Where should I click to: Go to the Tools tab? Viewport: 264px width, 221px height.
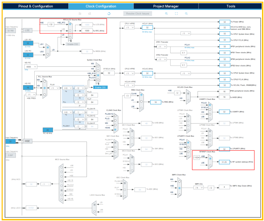click(x=231, y=6)
